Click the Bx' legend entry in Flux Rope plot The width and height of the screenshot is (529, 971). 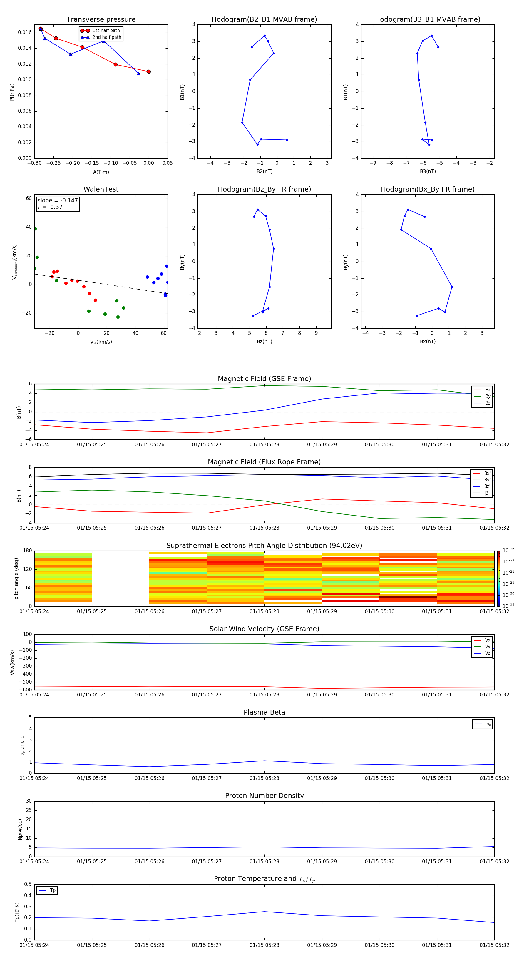(482, 473)
